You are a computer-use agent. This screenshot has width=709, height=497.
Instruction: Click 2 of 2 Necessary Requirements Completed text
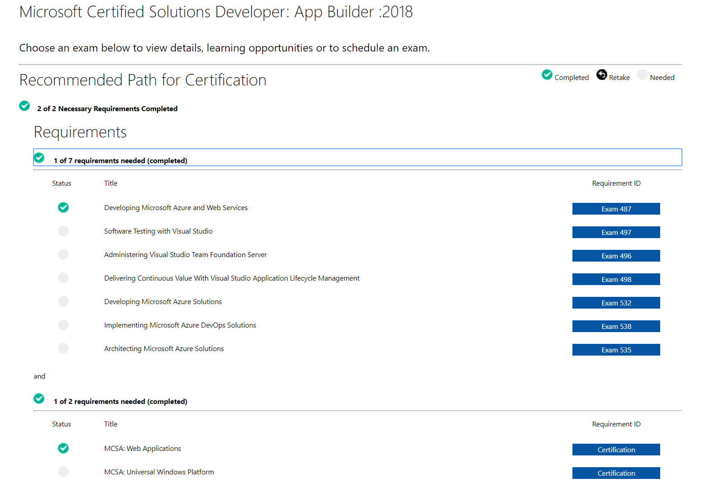107,109
